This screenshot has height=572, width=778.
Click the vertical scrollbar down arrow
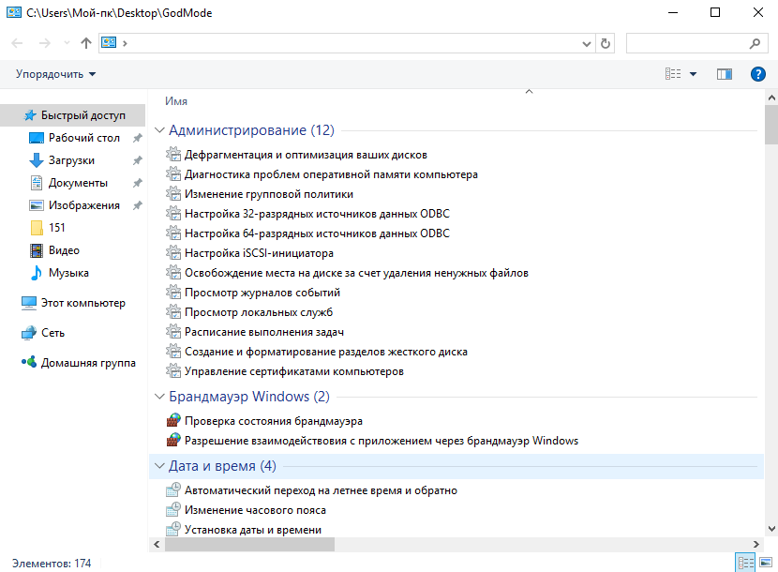click(771, 529)
